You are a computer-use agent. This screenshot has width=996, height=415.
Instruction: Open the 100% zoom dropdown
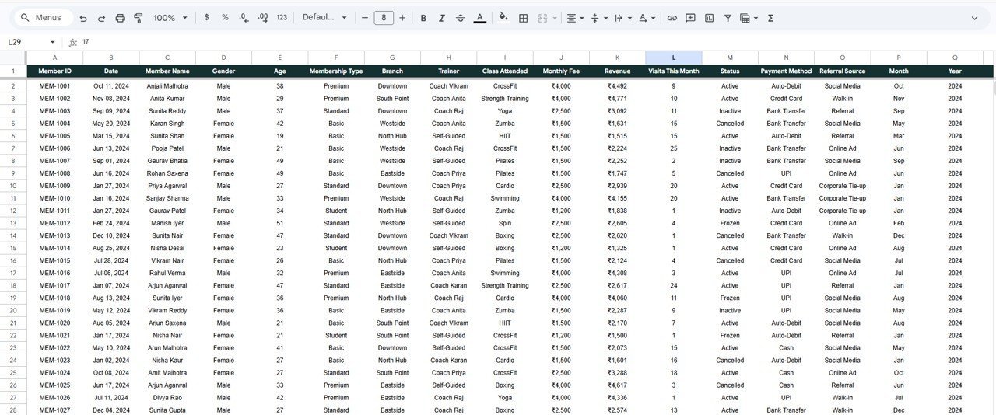click(x=170, y=18)
